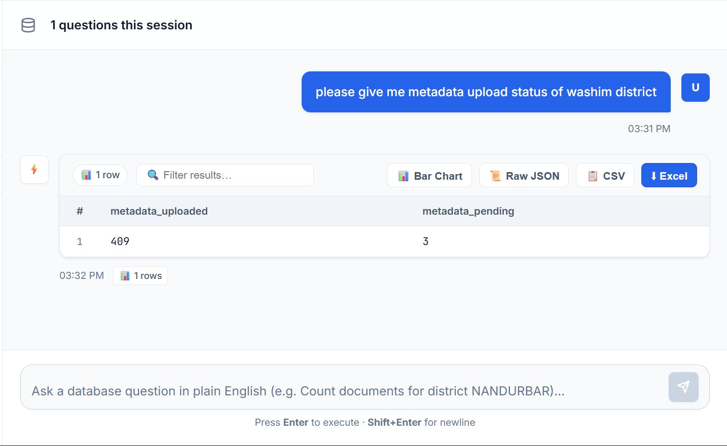727x446 pixels.
Task: Open the Bar Chart view
Action: click(x=429, y=176)
